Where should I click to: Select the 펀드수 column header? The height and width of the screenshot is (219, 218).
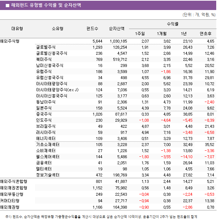[92, 29]
